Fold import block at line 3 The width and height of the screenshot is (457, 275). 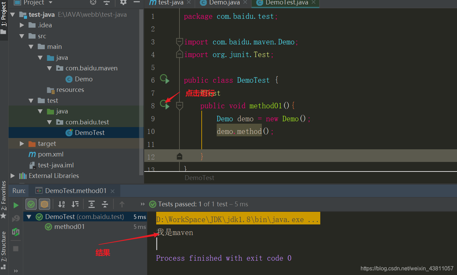pos(179,42)
